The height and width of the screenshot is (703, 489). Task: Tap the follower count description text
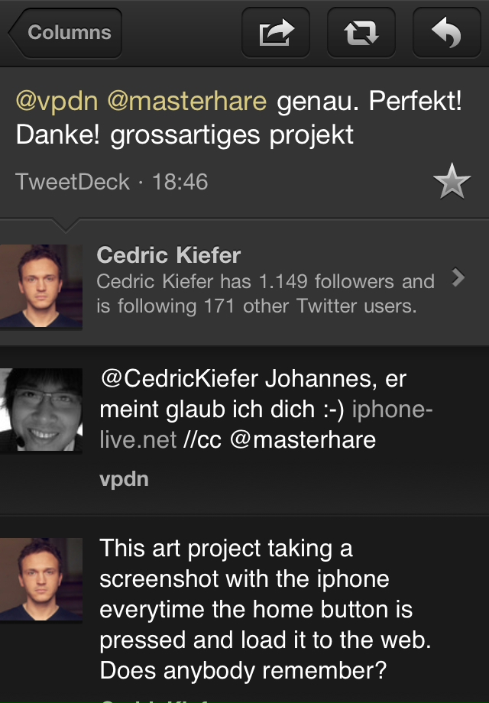pos(264,294)
